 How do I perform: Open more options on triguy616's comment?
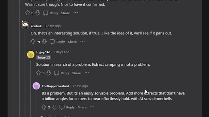87,73
